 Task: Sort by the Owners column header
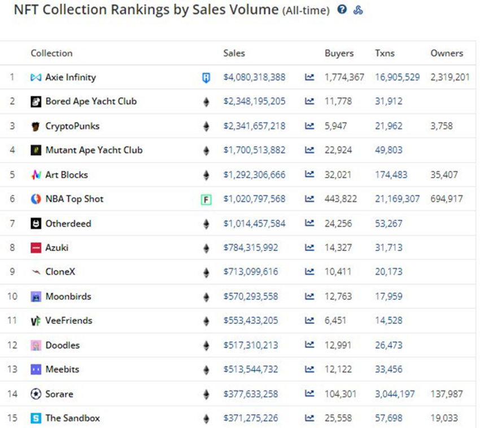[447, 53]
